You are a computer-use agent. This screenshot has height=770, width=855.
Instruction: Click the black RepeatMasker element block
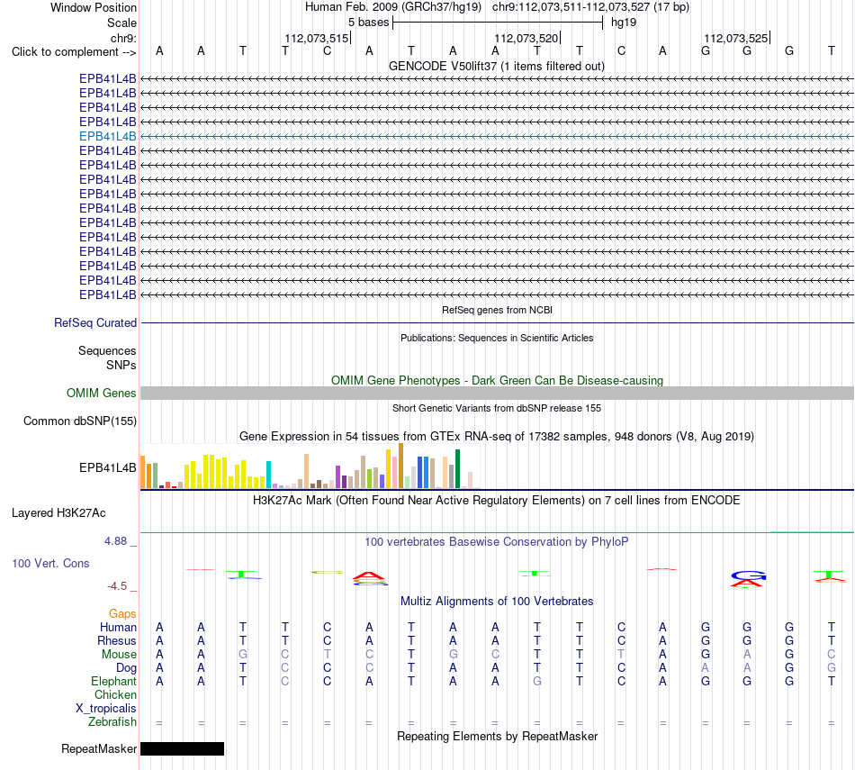click(x=182, y=748)
